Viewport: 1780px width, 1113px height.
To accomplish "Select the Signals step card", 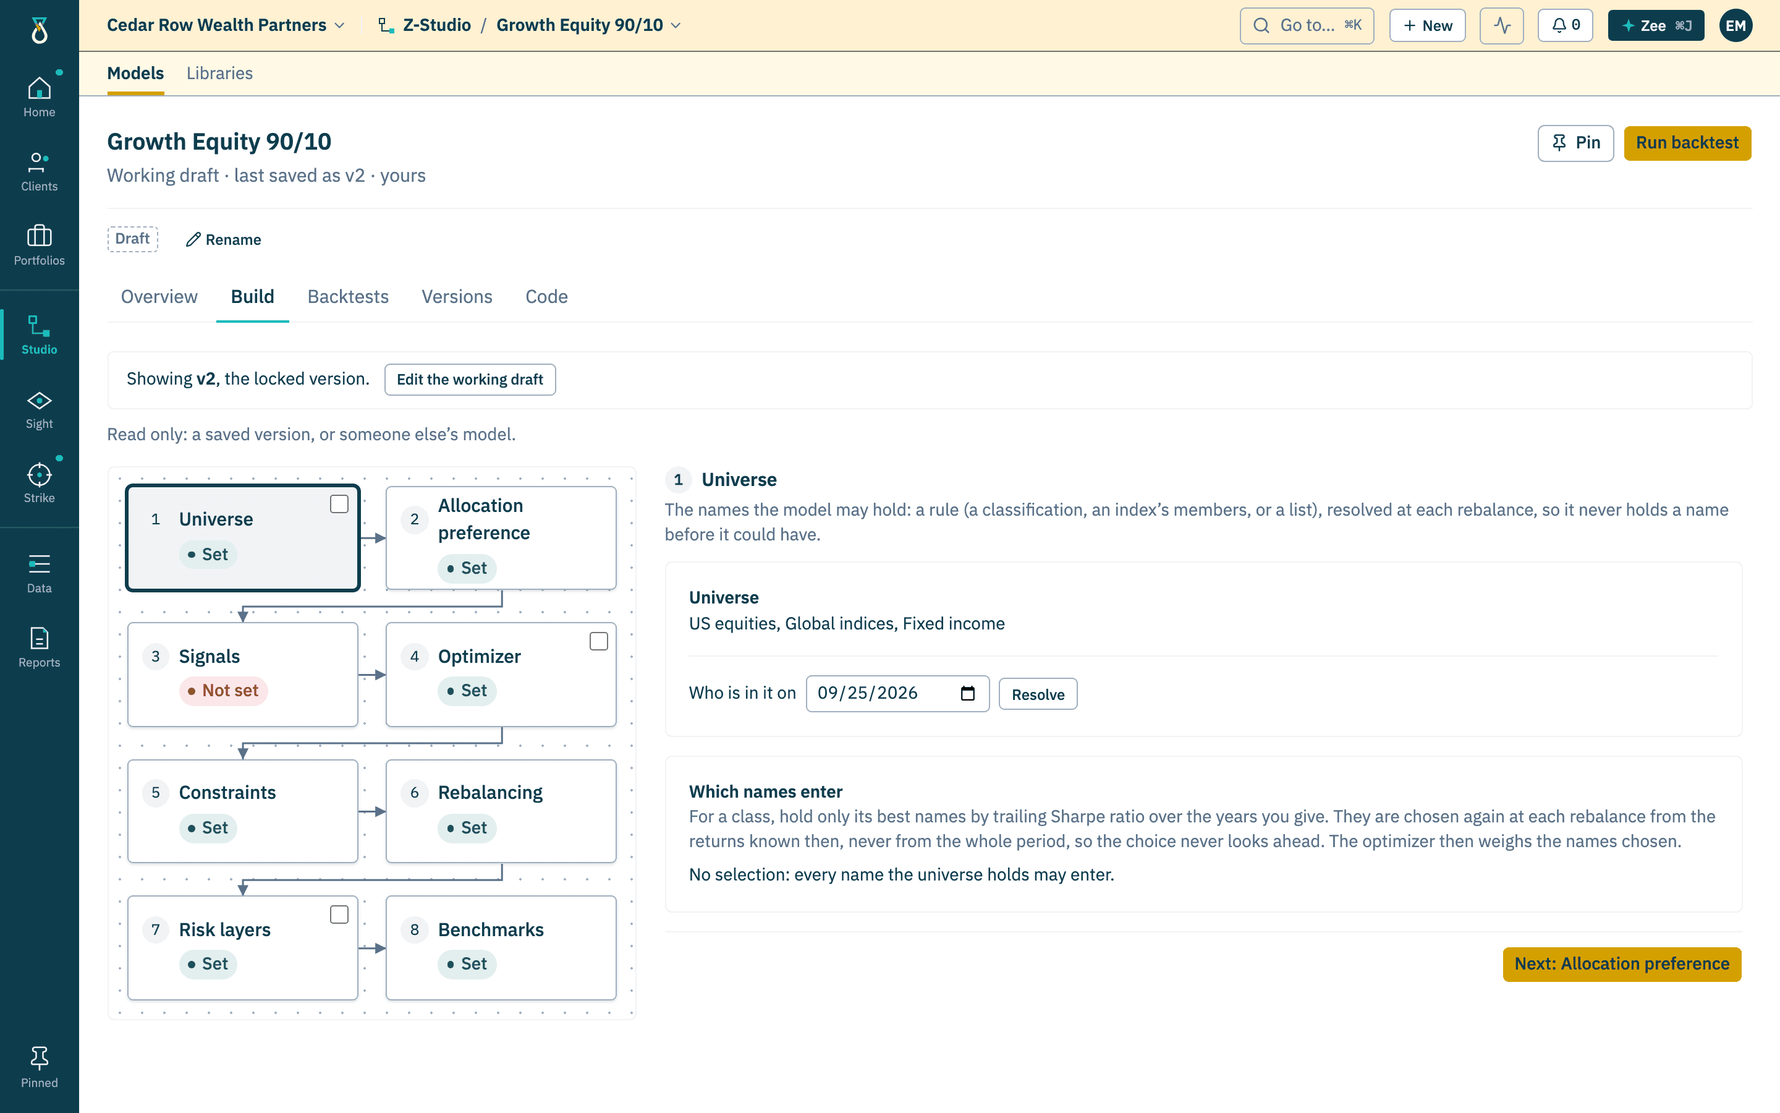I will (243, 675).
